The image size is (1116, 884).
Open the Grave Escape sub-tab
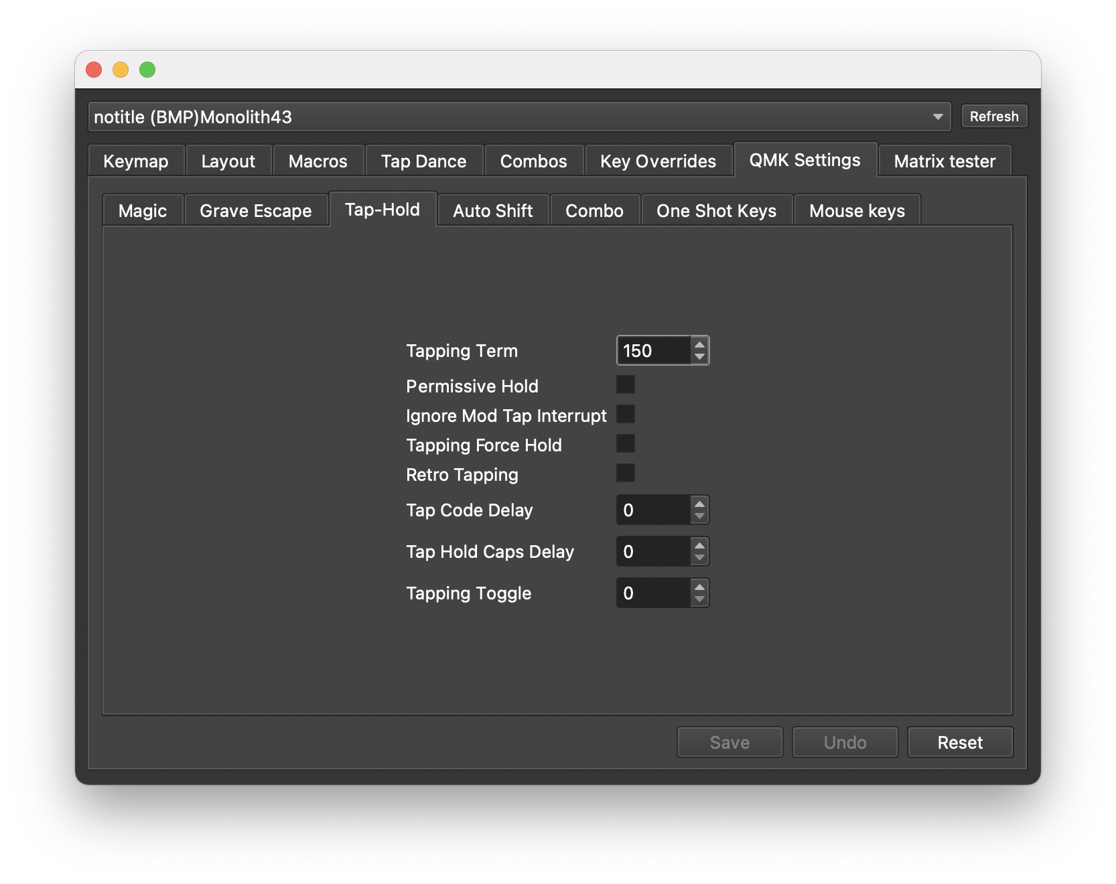(x=256, y=211)
